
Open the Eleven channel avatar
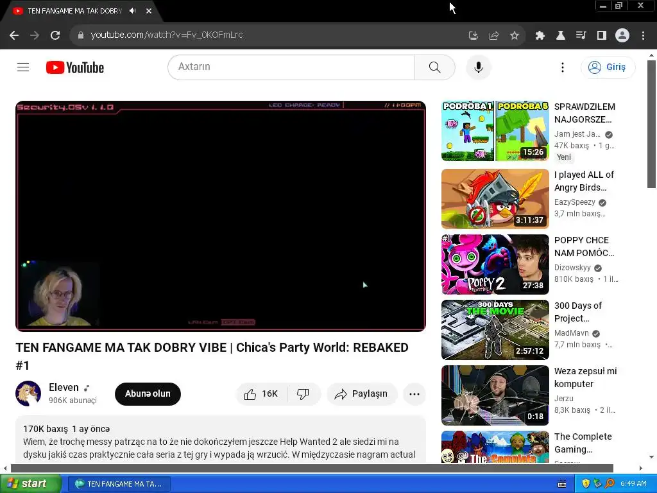28,394
